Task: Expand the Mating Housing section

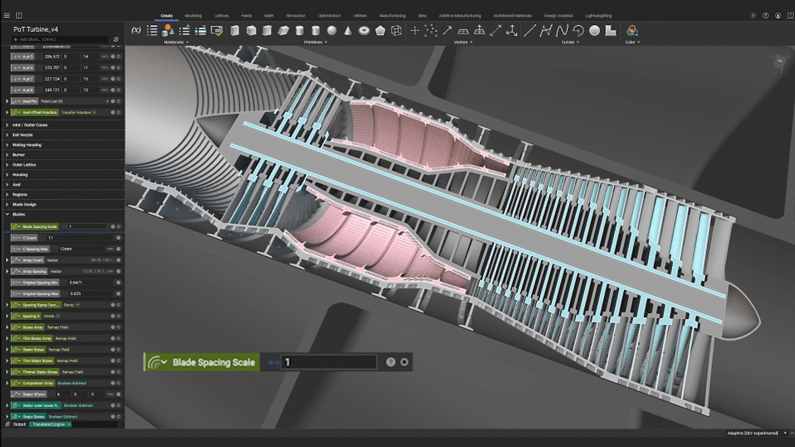Action: [x=7, y=145]
